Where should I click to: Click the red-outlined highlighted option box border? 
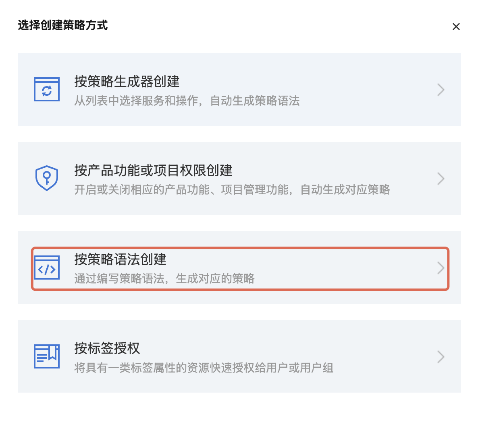240,248
